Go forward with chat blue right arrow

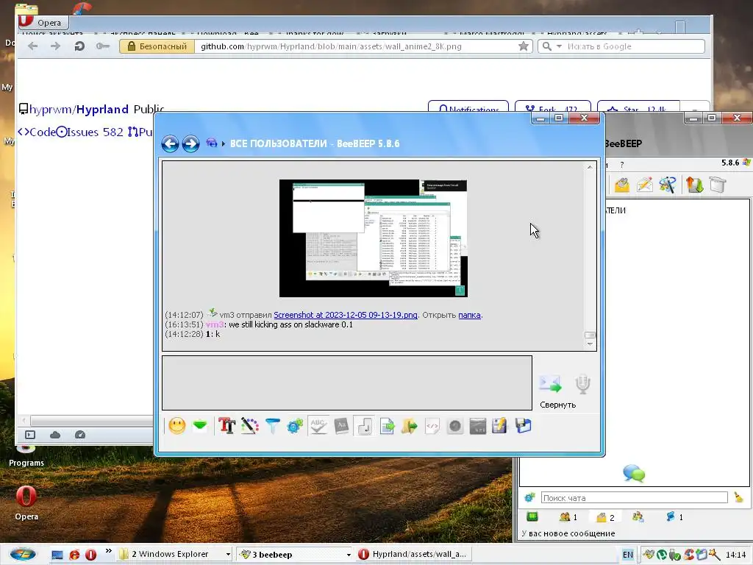pyautogui.click(x=190, y=143)
